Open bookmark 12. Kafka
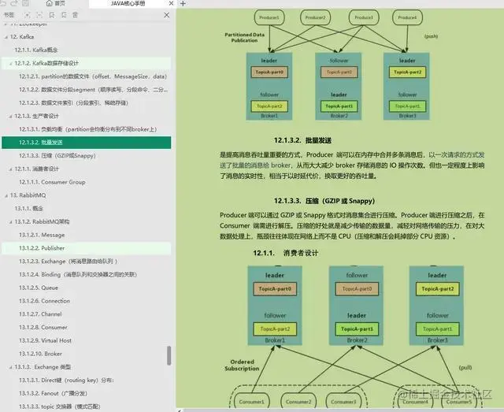504x412 pixels. pos(22,37)
